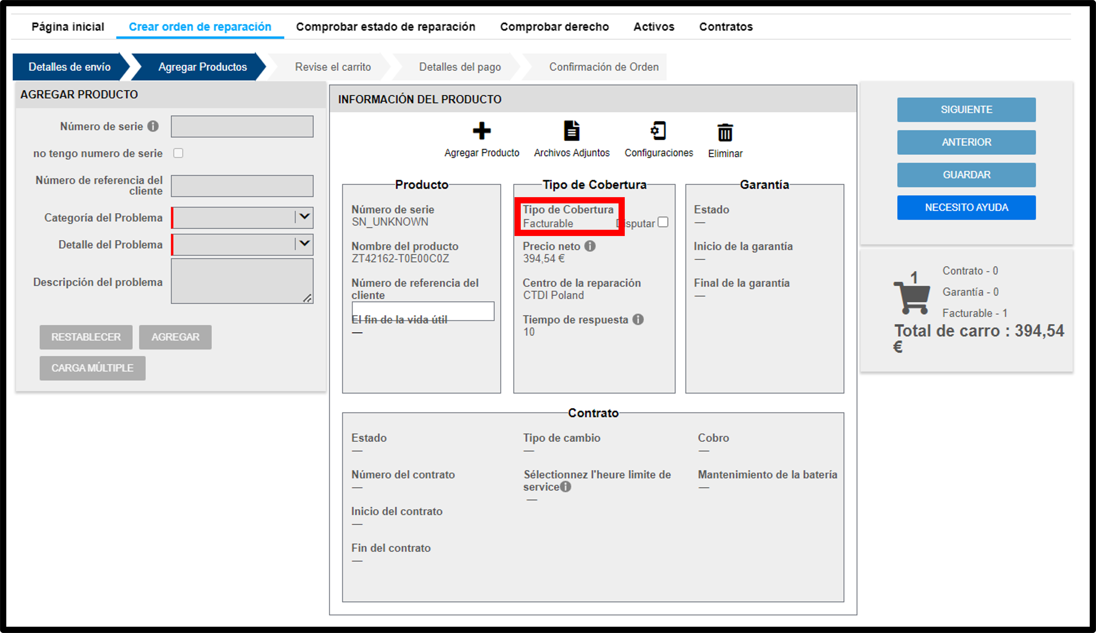Go to Comprobar estado de reparación tab
This screenshot has width=1096, height=633.
pyautogui.click(x=386, y=27)
